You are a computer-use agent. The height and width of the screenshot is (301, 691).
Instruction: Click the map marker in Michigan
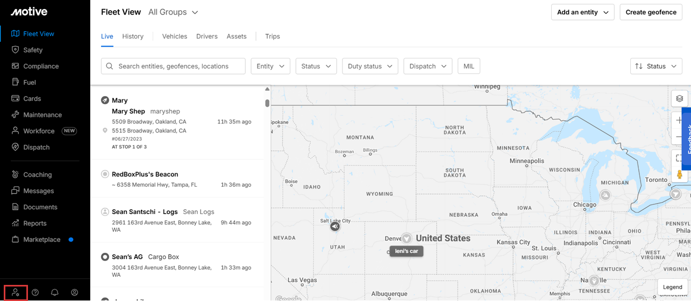605,195
